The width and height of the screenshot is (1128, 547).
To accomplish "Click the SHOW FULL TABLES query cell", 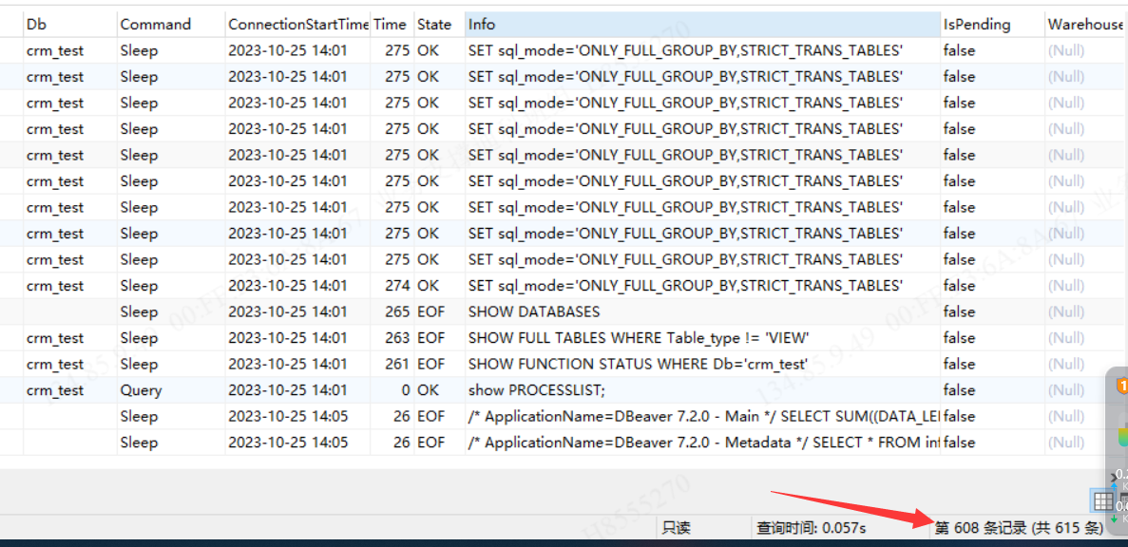I will pos(639,338).
